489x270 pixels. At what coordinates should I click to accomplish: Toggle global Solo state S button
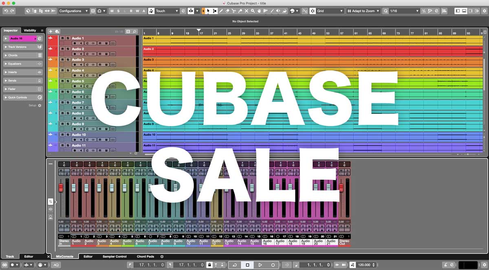(118, 11)
